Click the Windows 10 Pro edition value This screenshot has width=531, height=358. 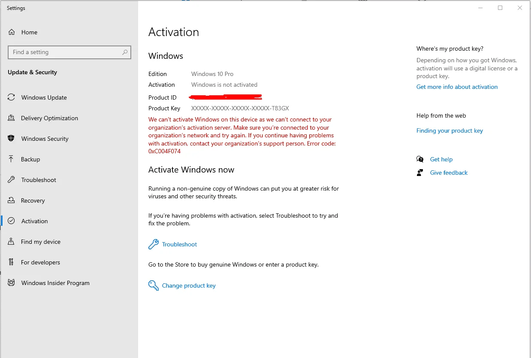tap(212, 74)
